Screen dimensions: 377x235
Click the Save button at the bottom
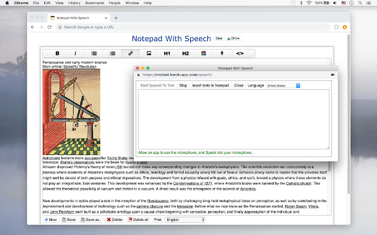[x=69, y=219]
